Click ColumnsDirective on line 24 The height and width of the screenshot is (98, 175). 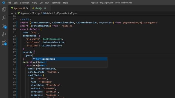tap(54, 42)
